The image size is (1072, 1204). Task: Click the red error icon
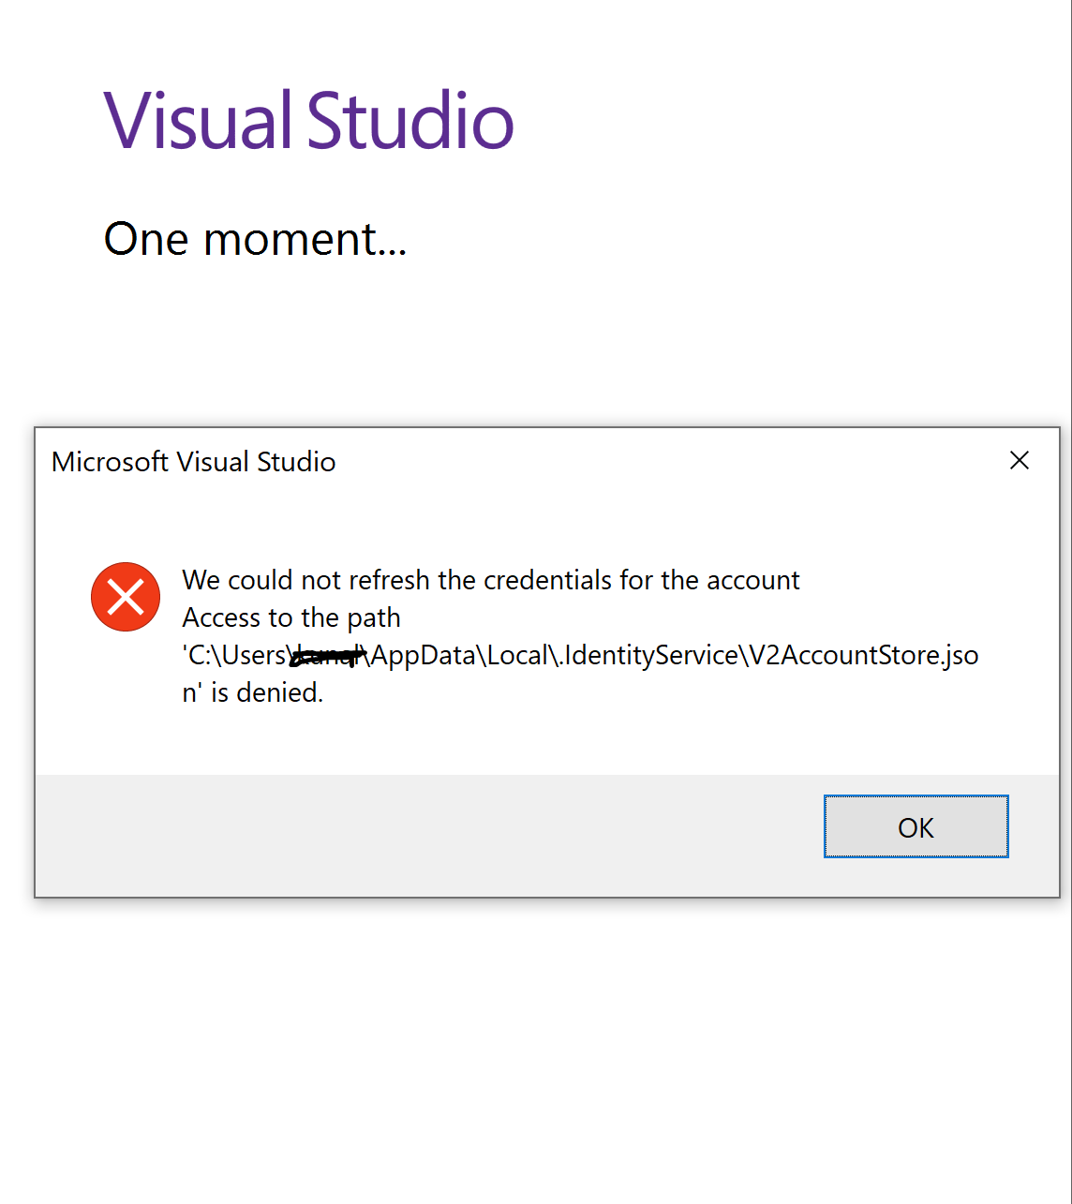tap(126, 597)
